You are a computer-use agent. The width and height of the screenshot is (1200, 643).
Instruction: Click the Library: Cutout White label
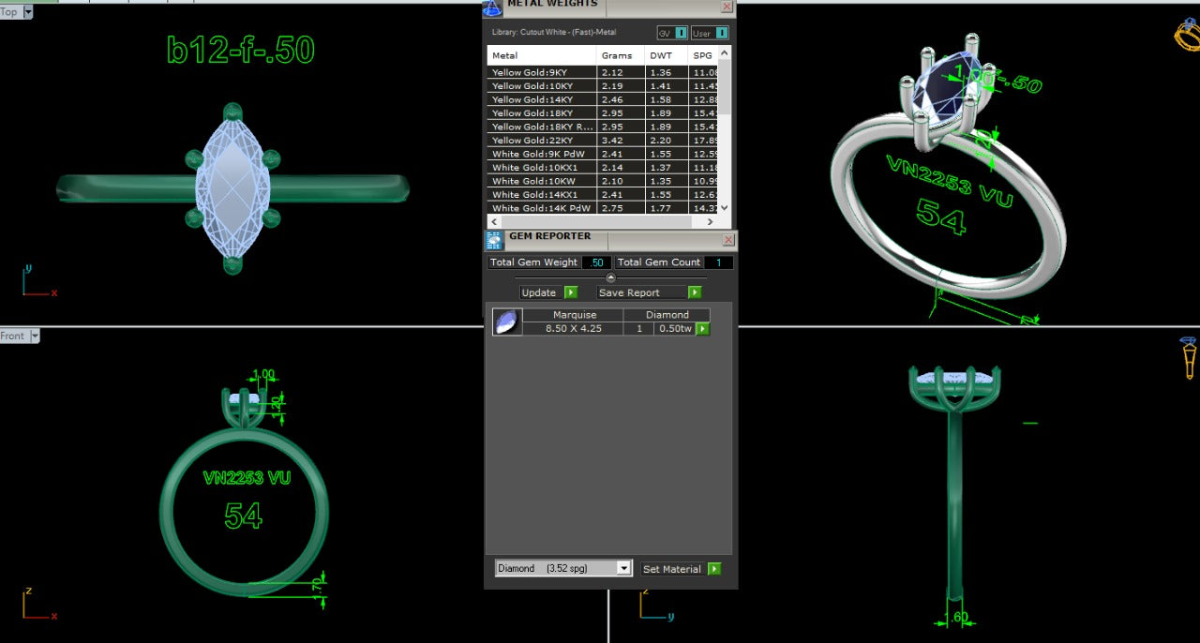pos(554,33)
